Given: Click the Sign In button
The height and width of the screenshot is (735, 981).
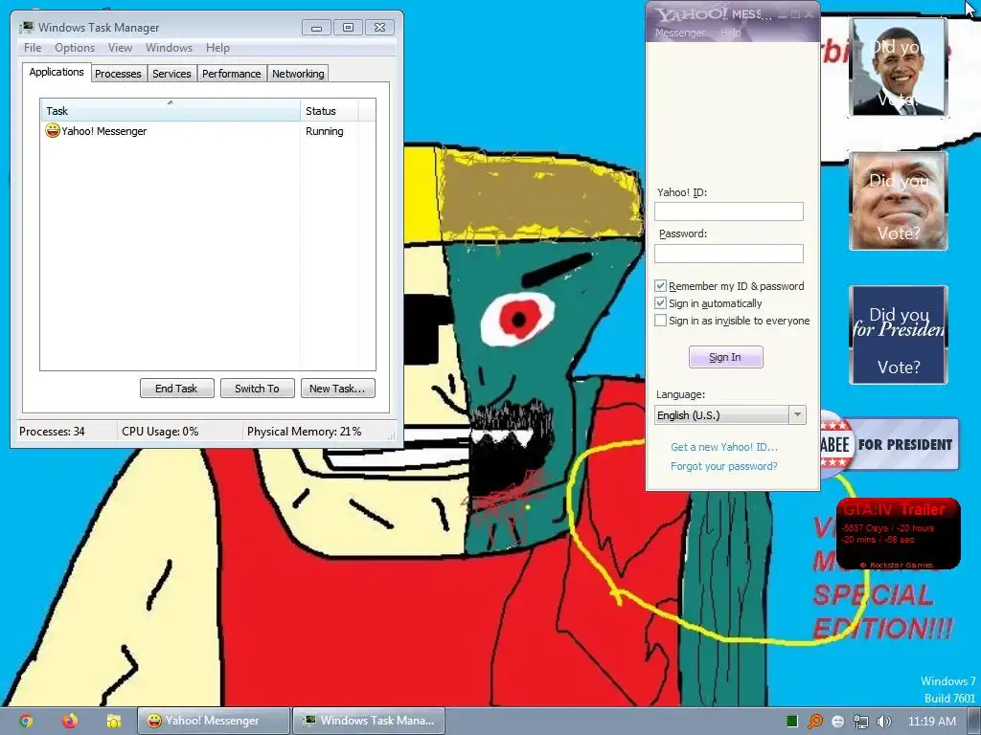Looking at the screenshot, I should pyautogui.click(x=726, y=357).
